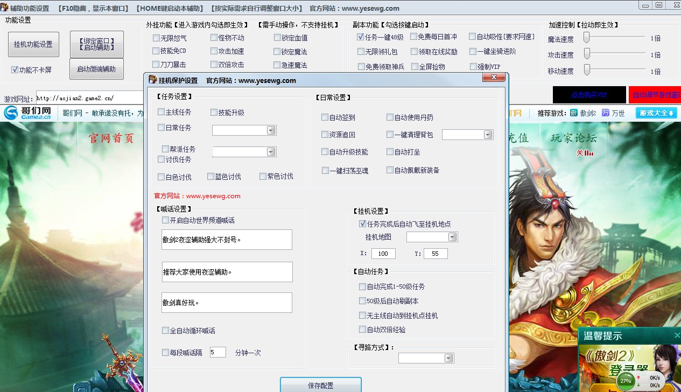681x392 pixels.
Task: Open the 日常任务 dropdown
Action: click(x=271, y=130)
